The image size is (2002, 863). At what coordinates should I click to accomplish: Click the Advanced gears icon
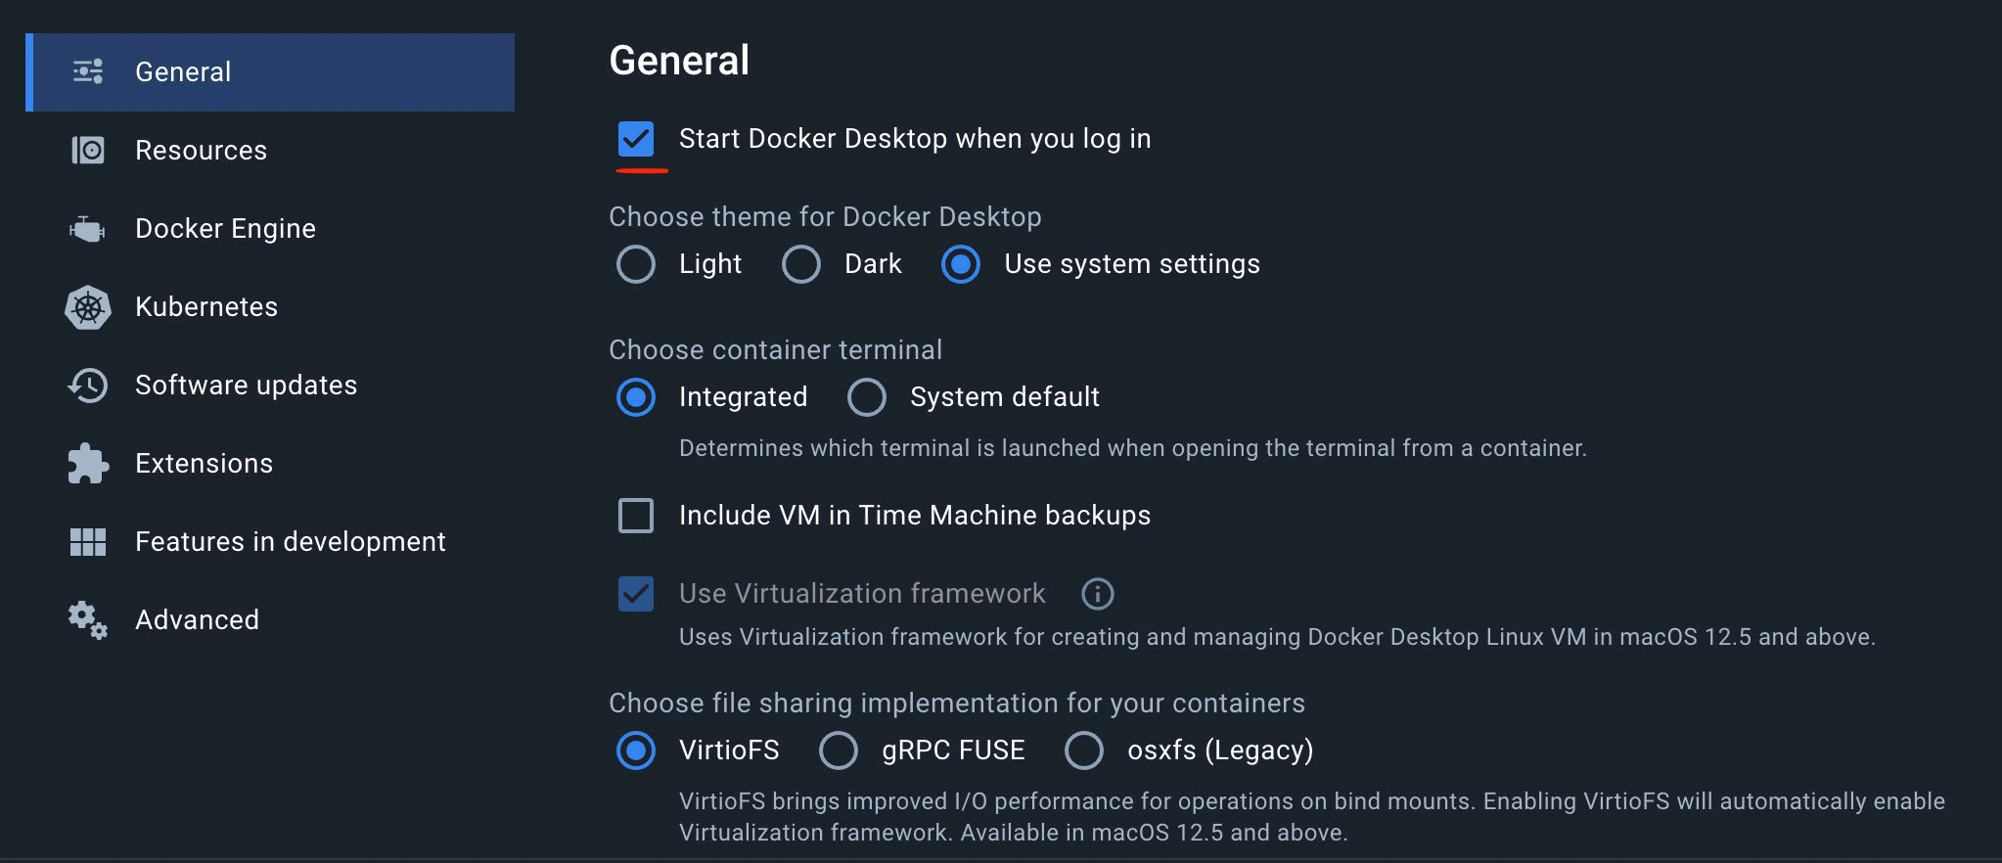coord(88,620)
